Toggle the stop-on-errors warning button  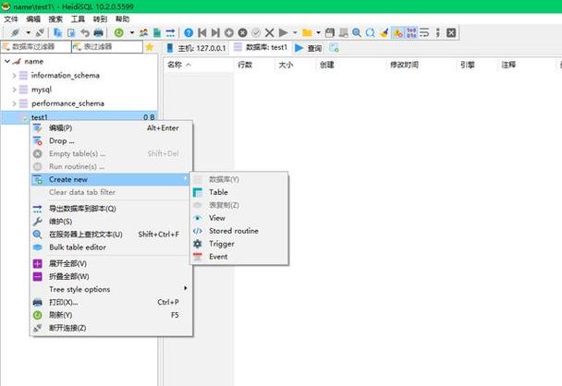[397, 33]
